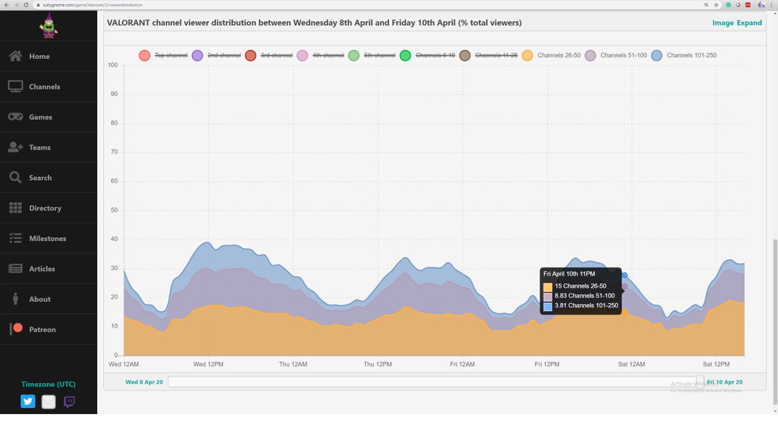Click the Milestones checklist icon
The height and width of the screenshot is (425, 778).
click(x=16, y=238)
